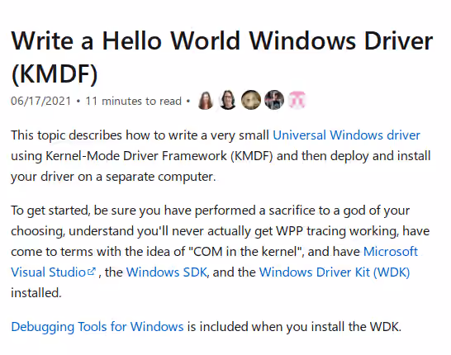Go to the Windows SDK link

[x=166, y=272]
